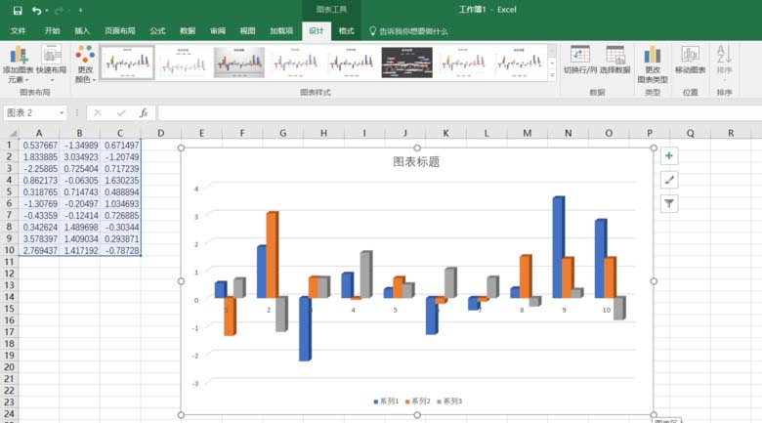Image resolution: width=762 pixels, height=423 pixels.
Task: Expand the chart styles gallery more button
Action: coord(552,75)
